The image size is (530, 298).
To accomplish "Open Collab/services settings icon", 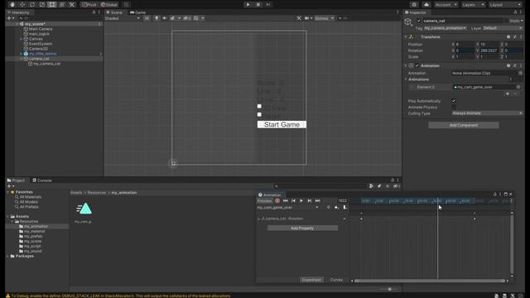I will click(x=414, y=5).
